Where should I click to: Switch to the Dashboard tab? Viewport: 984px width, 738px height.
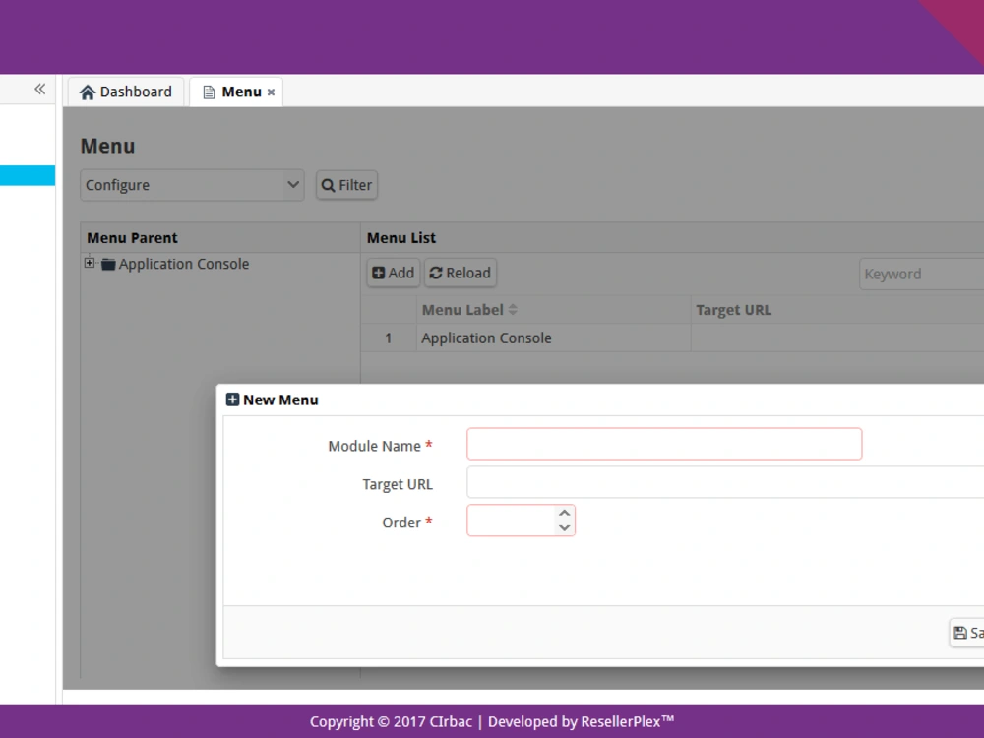click(125, 91)
